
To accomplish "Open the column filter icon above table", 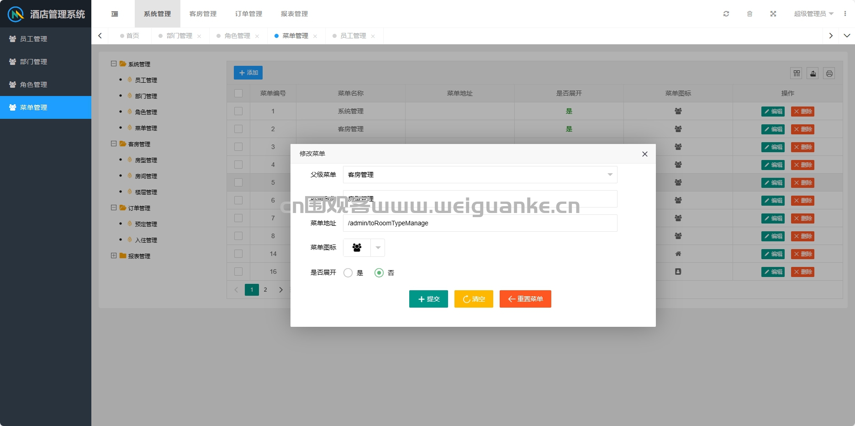I will [x=797, y=73].
